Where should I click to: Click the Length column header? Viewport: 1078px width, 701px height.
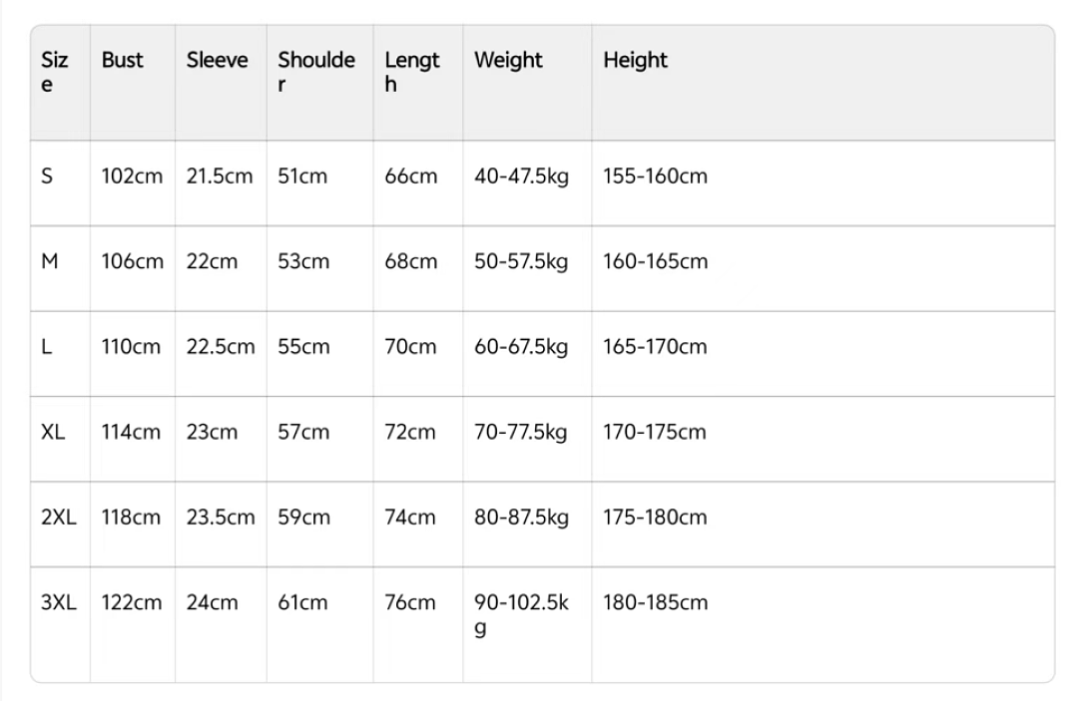(x=412, y=72)
